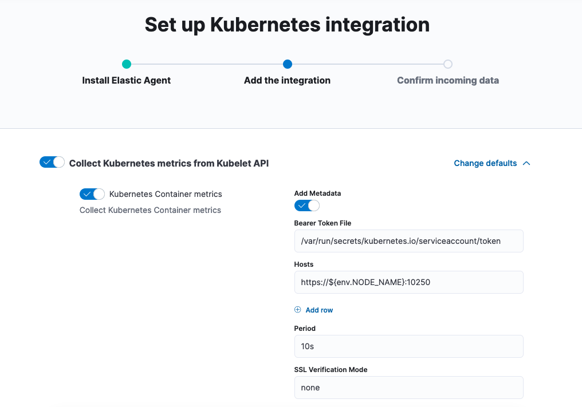This screenshot has height=407, width=582.
Task: Click the Bearer Token File input box
Action: (x=408, y=241)
